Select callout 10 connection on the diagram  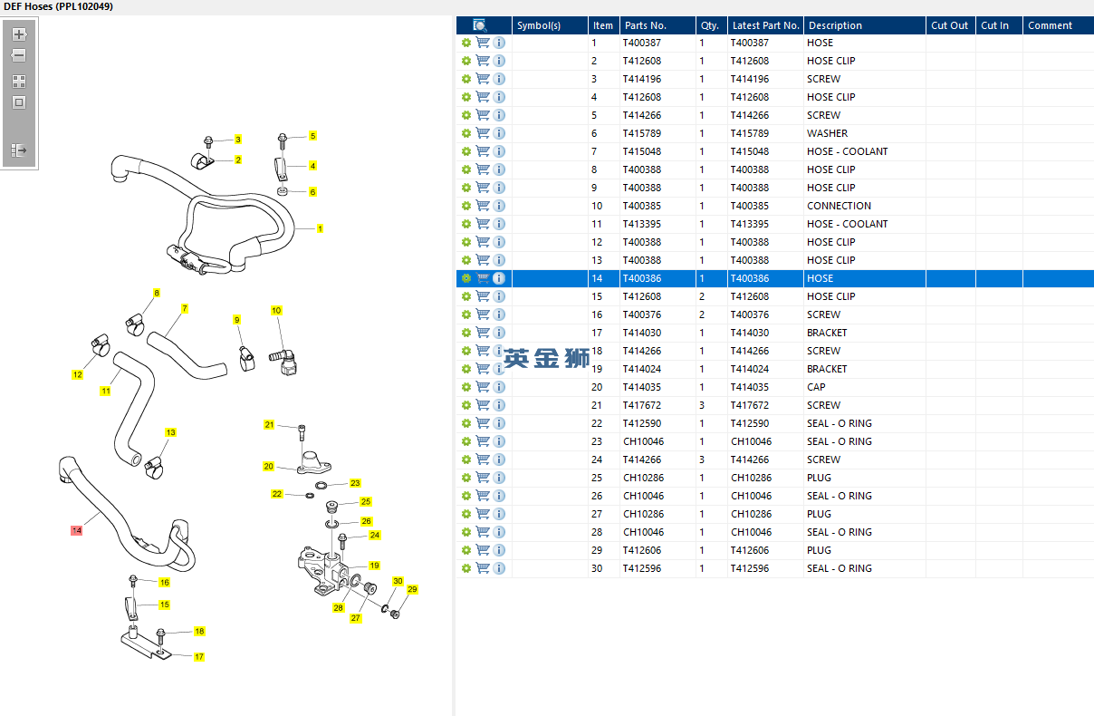277,311
